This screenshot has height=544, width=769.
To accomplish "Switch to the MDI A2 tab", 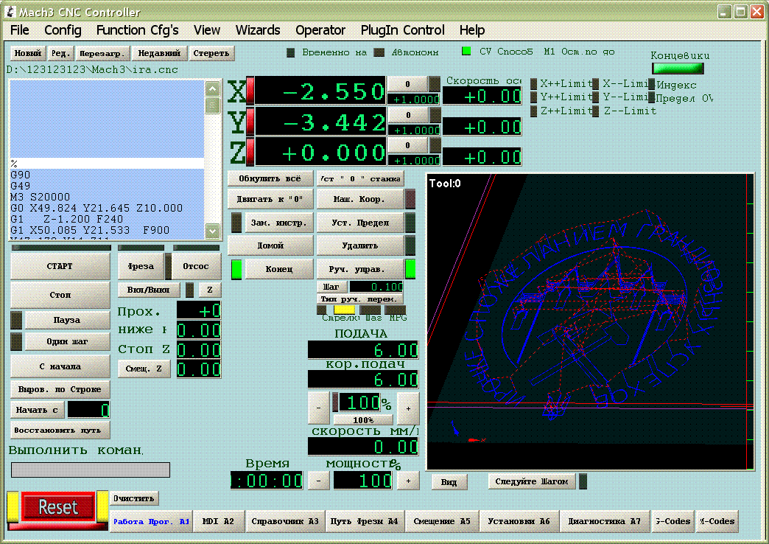I will pos(218,521).
